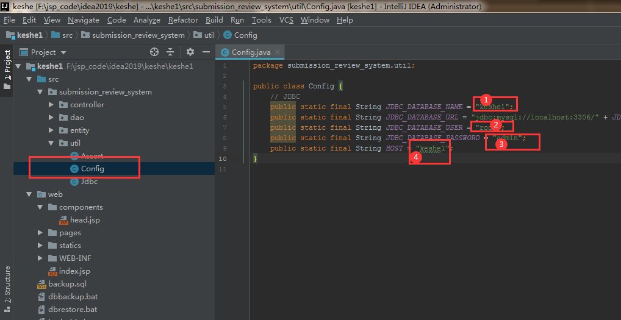Image resolution: width=621 pixels, height=320 pixels.
Task: Click the dao package folder icon
Action: coord(63,118)
